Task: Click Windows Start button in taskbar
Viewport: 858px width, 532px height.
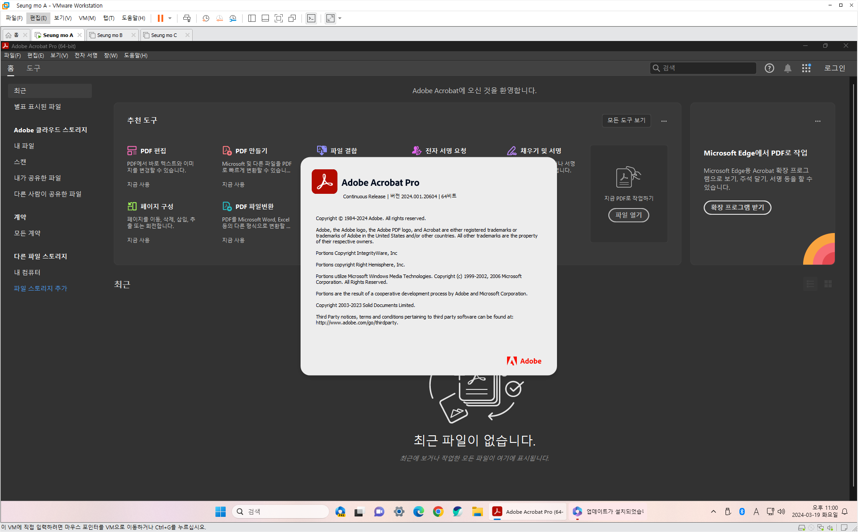Action: tap(220, 512)
